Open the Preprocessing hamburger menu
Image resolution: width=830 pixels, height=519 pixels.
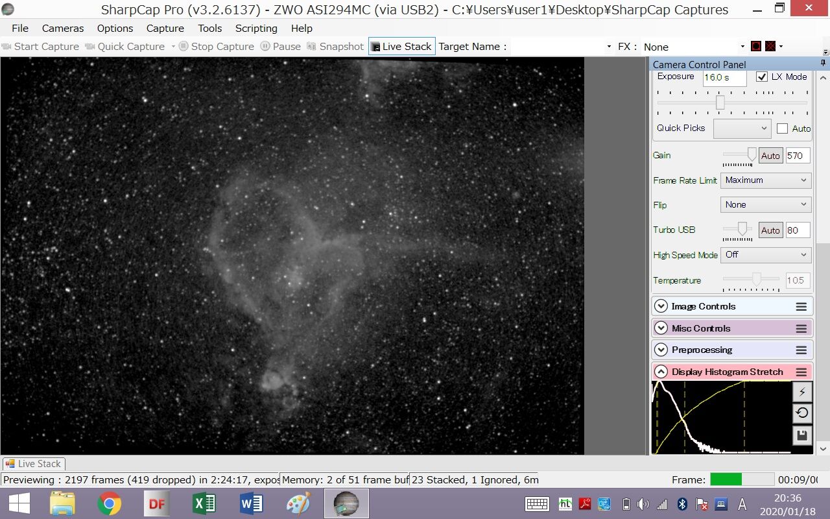[x=801, y=350]
